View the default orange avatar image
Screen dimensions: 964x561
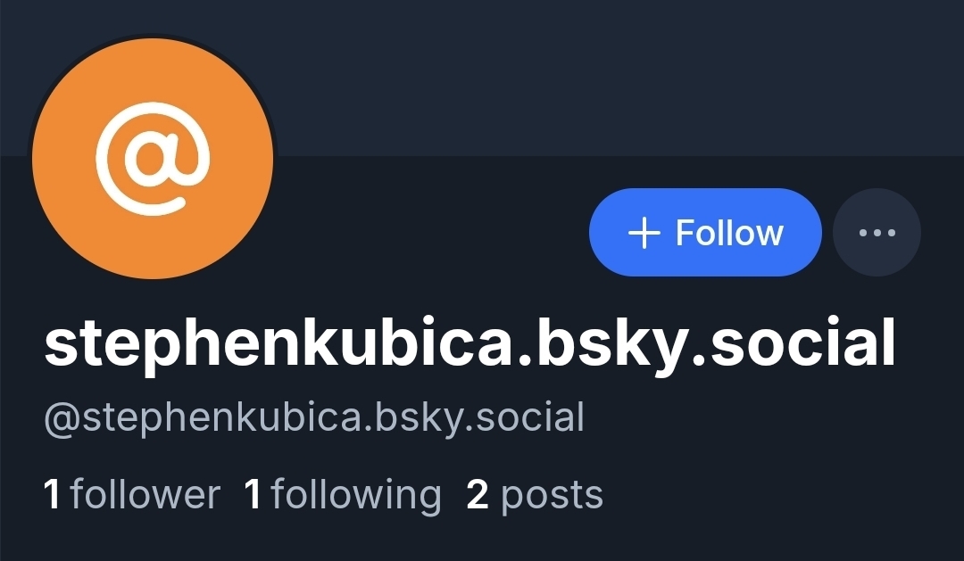tap(153, 158)
